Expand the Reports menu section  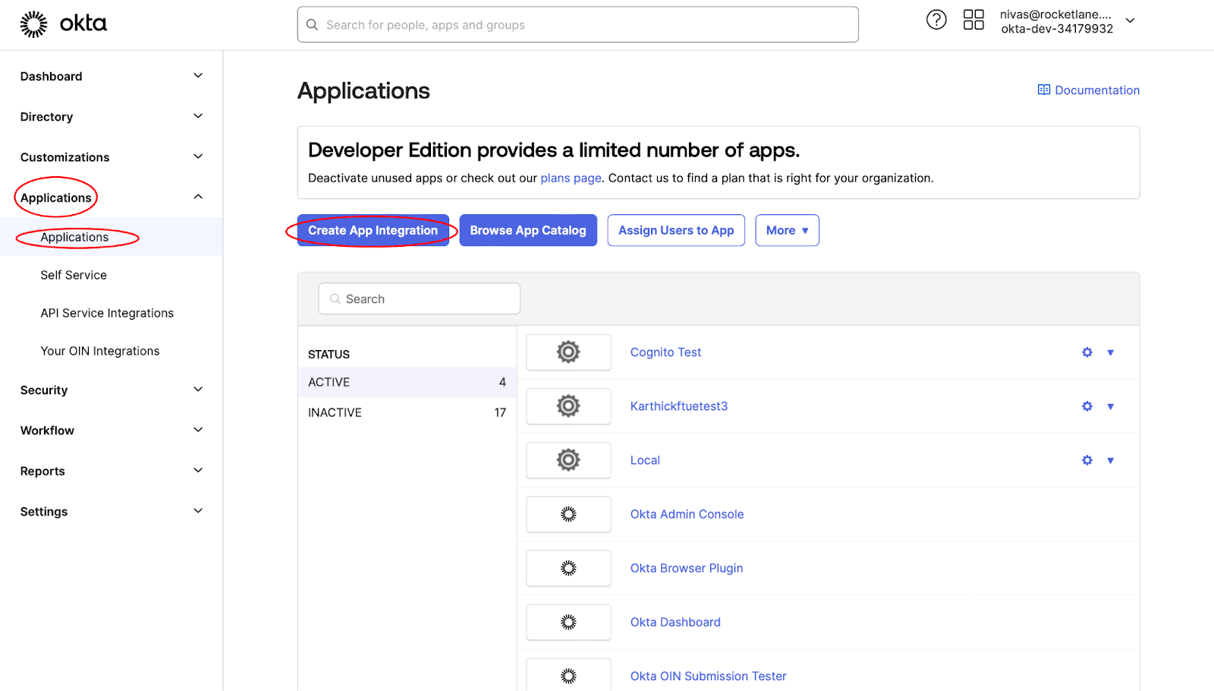point(198,471)
